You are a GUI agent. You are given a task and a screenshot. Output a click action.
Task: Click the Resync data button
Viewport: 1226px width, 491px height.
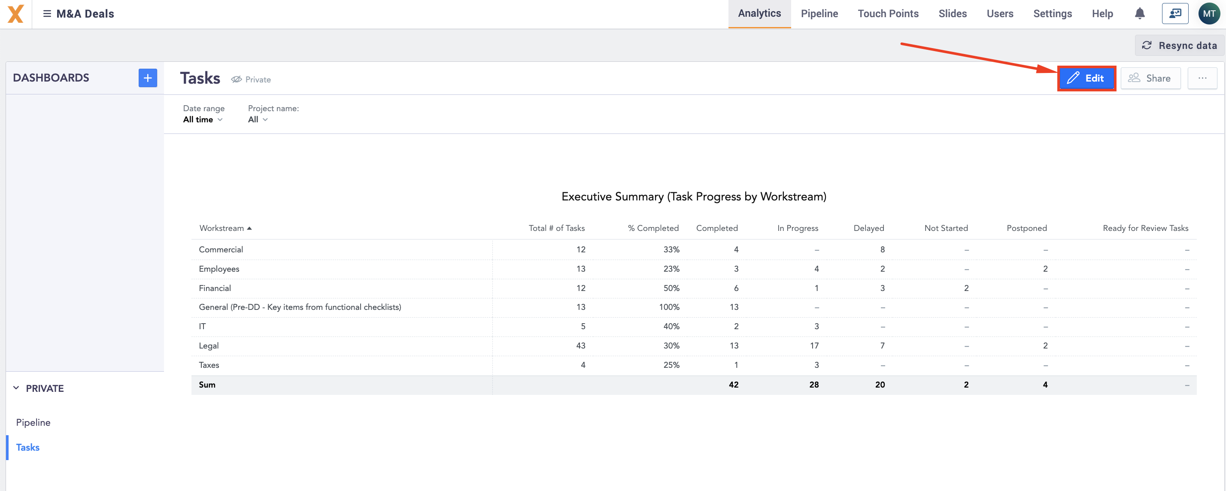(1179, 45)
